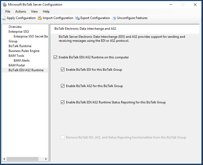Image resolution: width=203 pixels, height=165 pixels.
Task: Open the File menu
Action: [8, 12]
